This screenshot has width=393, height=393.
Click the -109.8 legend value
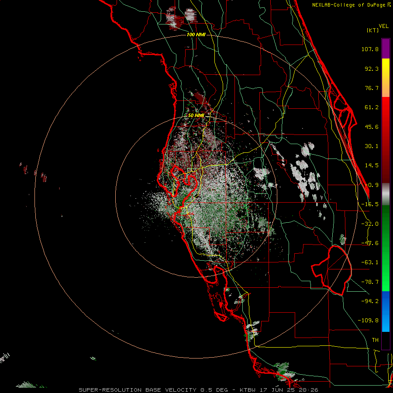368,321
